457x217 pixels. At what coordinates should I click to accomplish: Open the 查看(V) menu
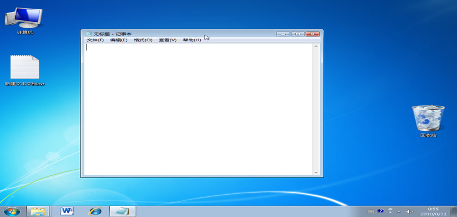coord(168,40)
